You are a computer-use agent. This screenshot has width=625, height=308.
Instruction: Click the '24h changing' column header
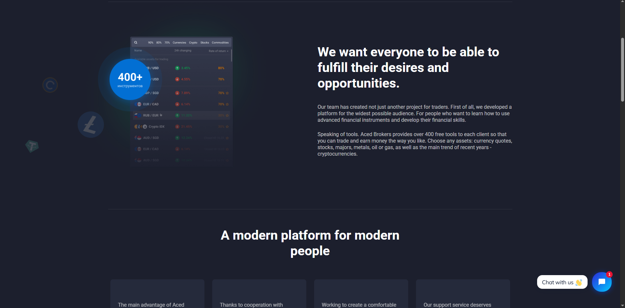pyautogui.click(x=183, y=50)
